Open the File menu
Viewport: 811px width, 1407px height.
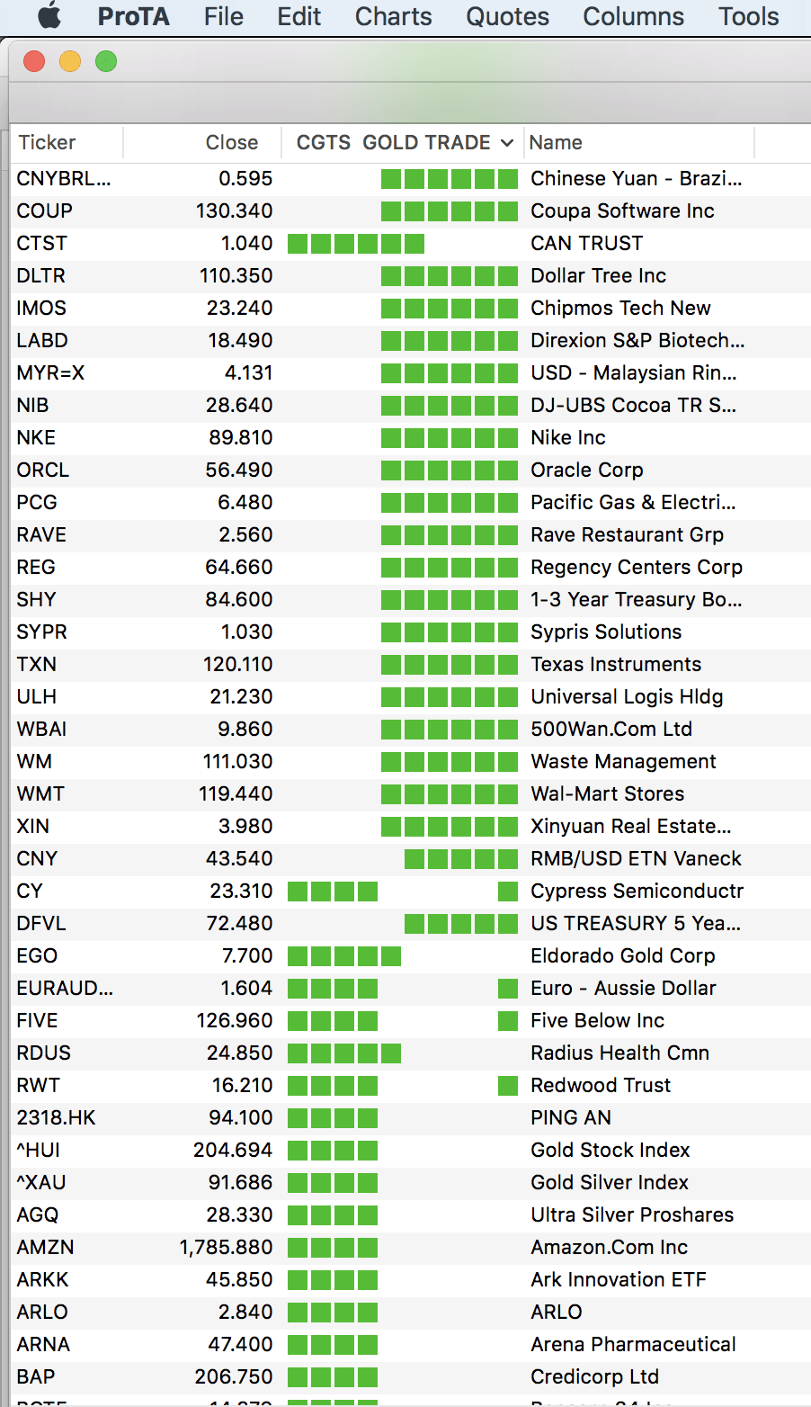point(224,16)
